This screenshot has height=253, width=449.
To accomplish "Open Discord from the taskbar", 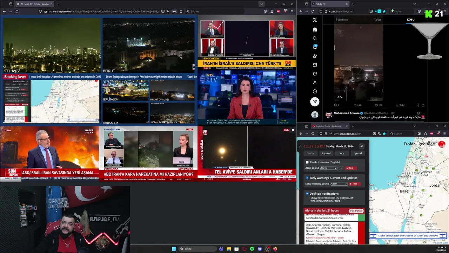I will click(260, 249).
